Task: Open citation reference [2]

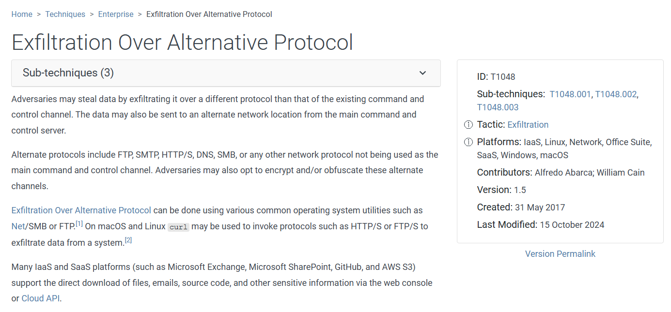Action: coord(128,240)
